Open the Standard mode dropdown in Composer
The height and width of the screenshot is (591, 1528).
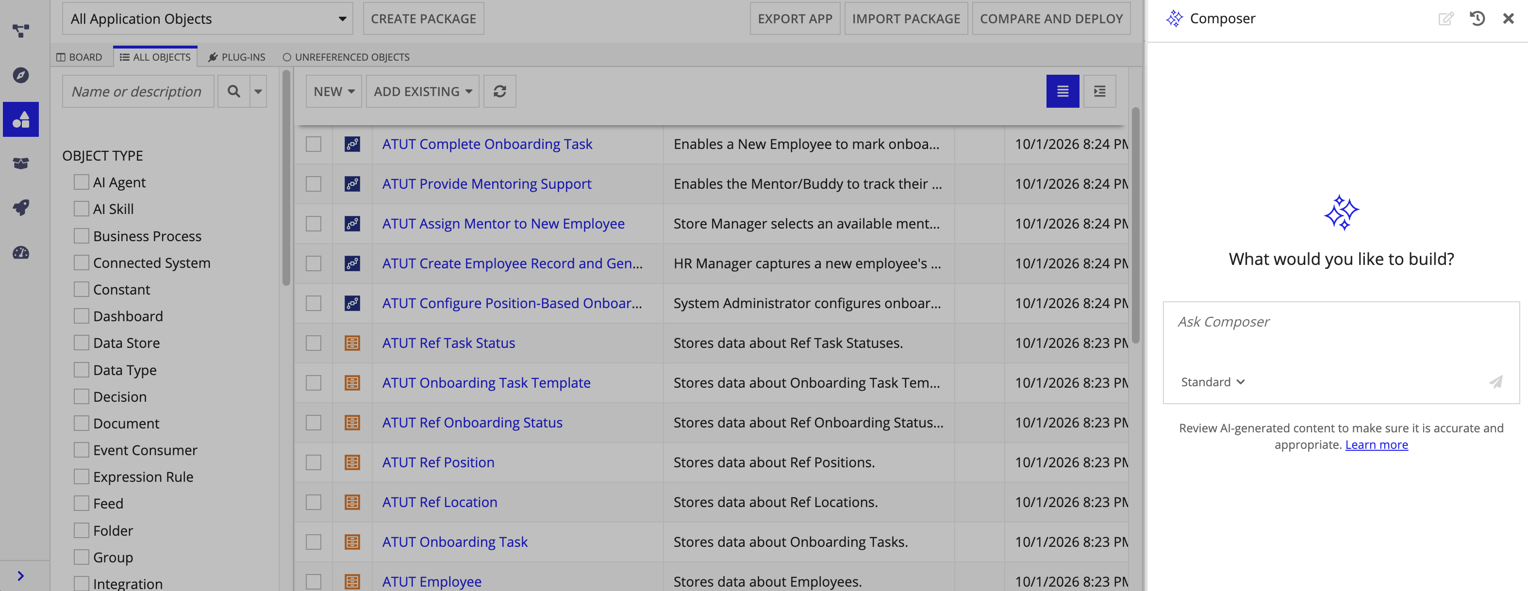[1212, 382]
